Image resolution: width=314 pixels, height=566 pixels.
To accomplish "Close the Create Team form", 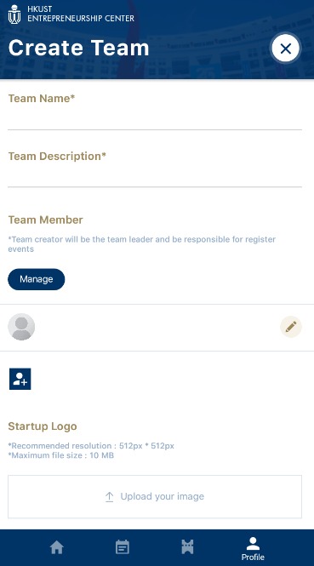I will (285, 49).
